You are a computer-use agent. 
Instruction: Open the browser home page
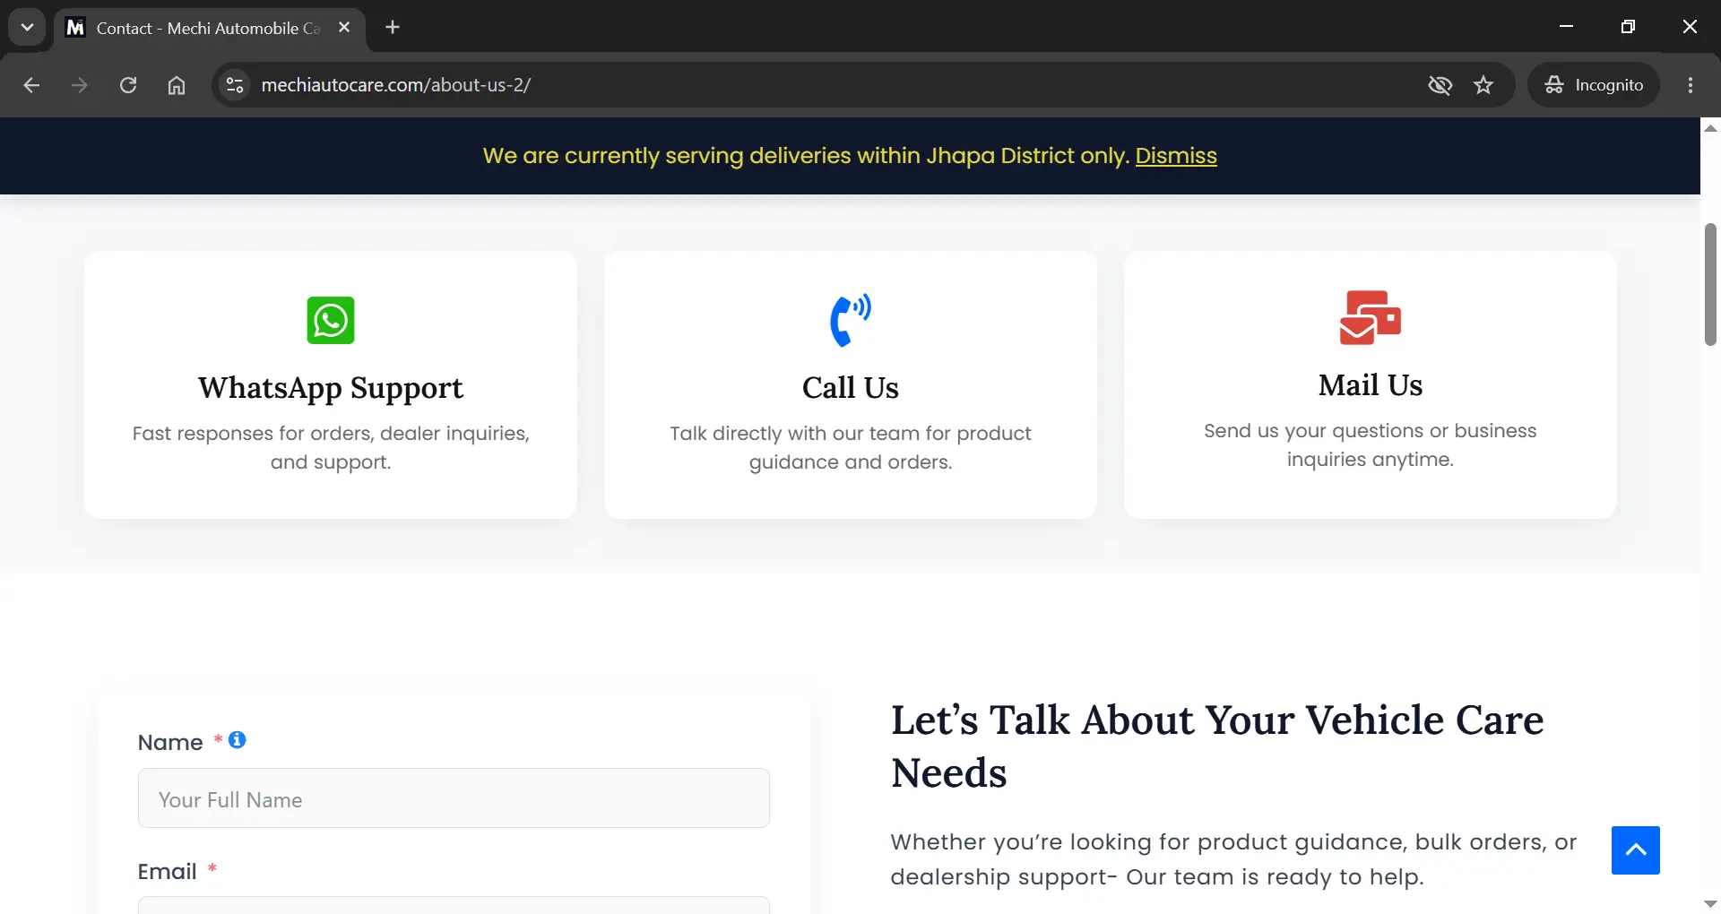tap(177, 85)
